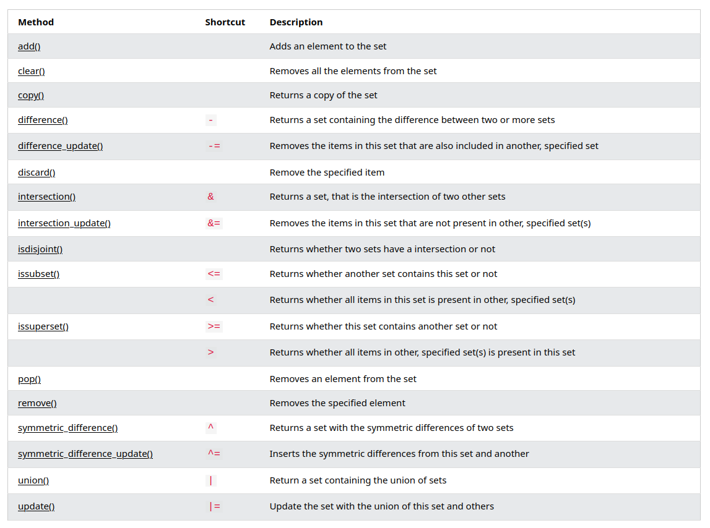This screenshot has width=710, height=528.
Task: Click the clear() method link
Action: [x=32, y=71]
